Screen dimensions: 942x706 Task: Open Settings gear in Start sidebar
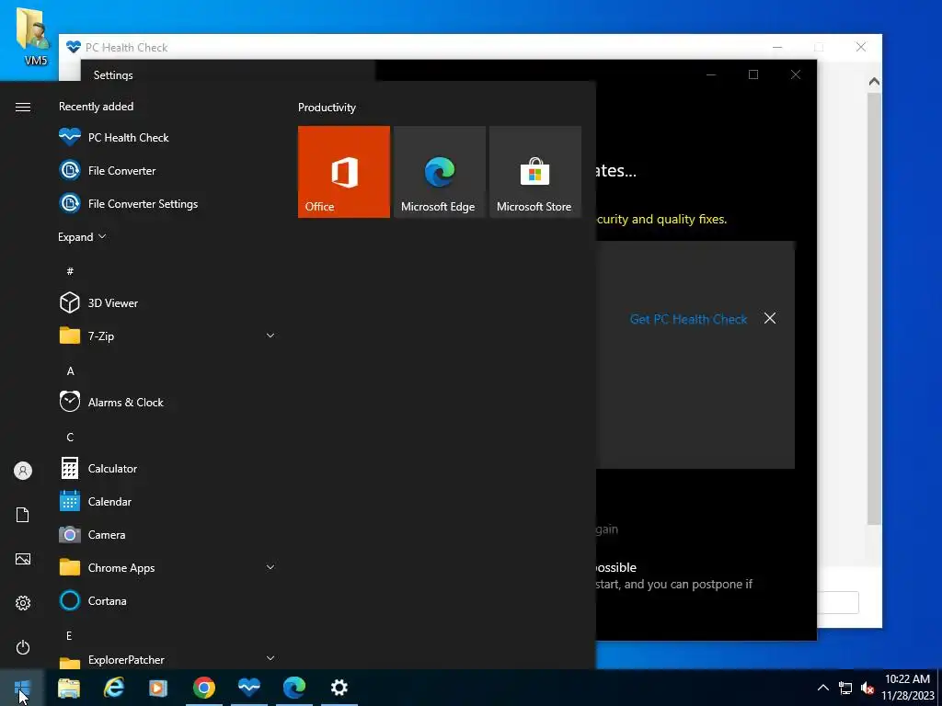23,603
